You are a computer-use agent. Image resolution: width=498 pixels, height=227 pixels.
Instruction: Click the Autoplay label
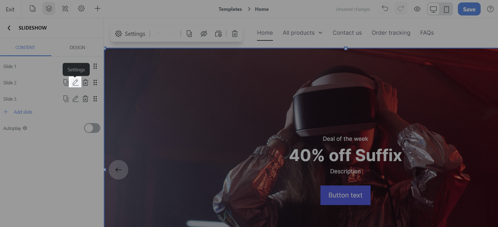[x=12, y=128]
